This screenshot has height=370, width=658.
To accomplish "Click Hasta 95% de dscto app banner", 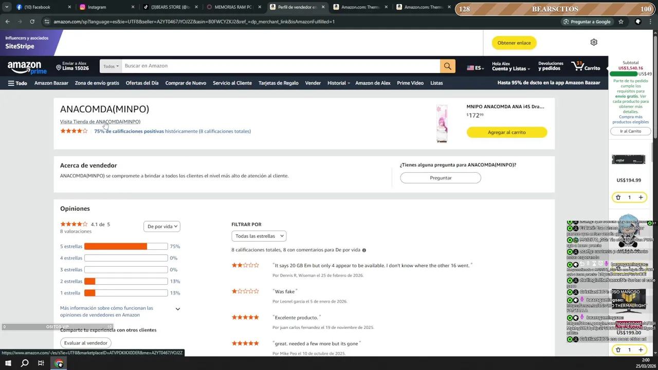I will 549,83.
